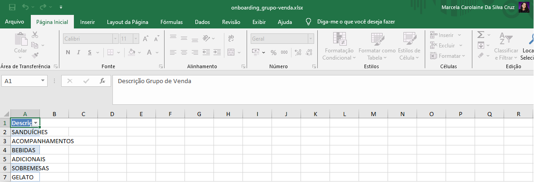This screenshot has height=182, width=534.
Task: Click the Cut scissors icon
Action: tap(35, 35)
